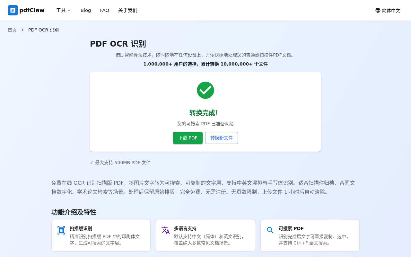Click the 工具 dropdown arrow

69,11
